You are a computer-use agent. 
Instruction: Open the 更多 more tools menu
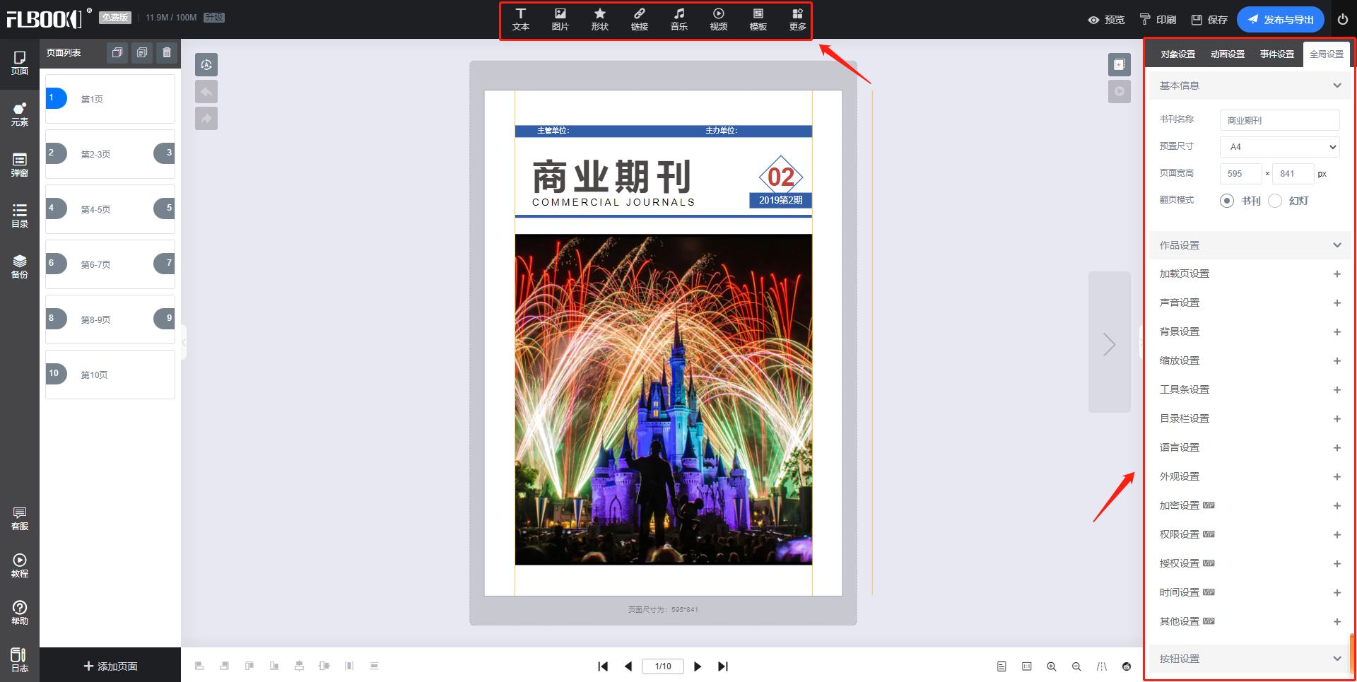pyautogui.click(x=798, y=20)
